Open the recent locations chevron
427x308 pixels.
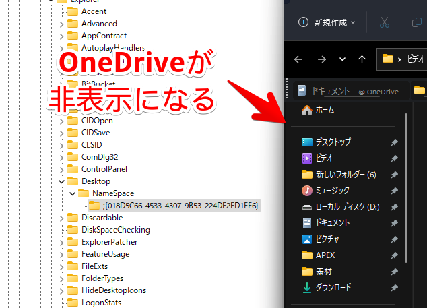pos(342,59)
